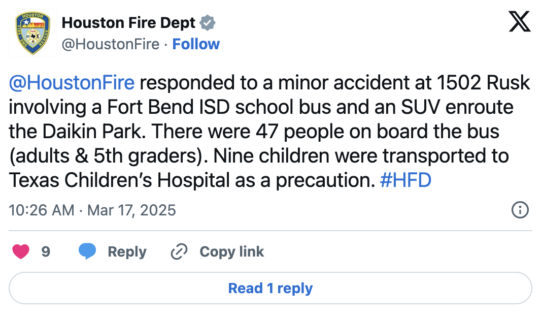This screenshot has height=316, width=542.
Task: Click the like count 9
Action: coord(46,251)
